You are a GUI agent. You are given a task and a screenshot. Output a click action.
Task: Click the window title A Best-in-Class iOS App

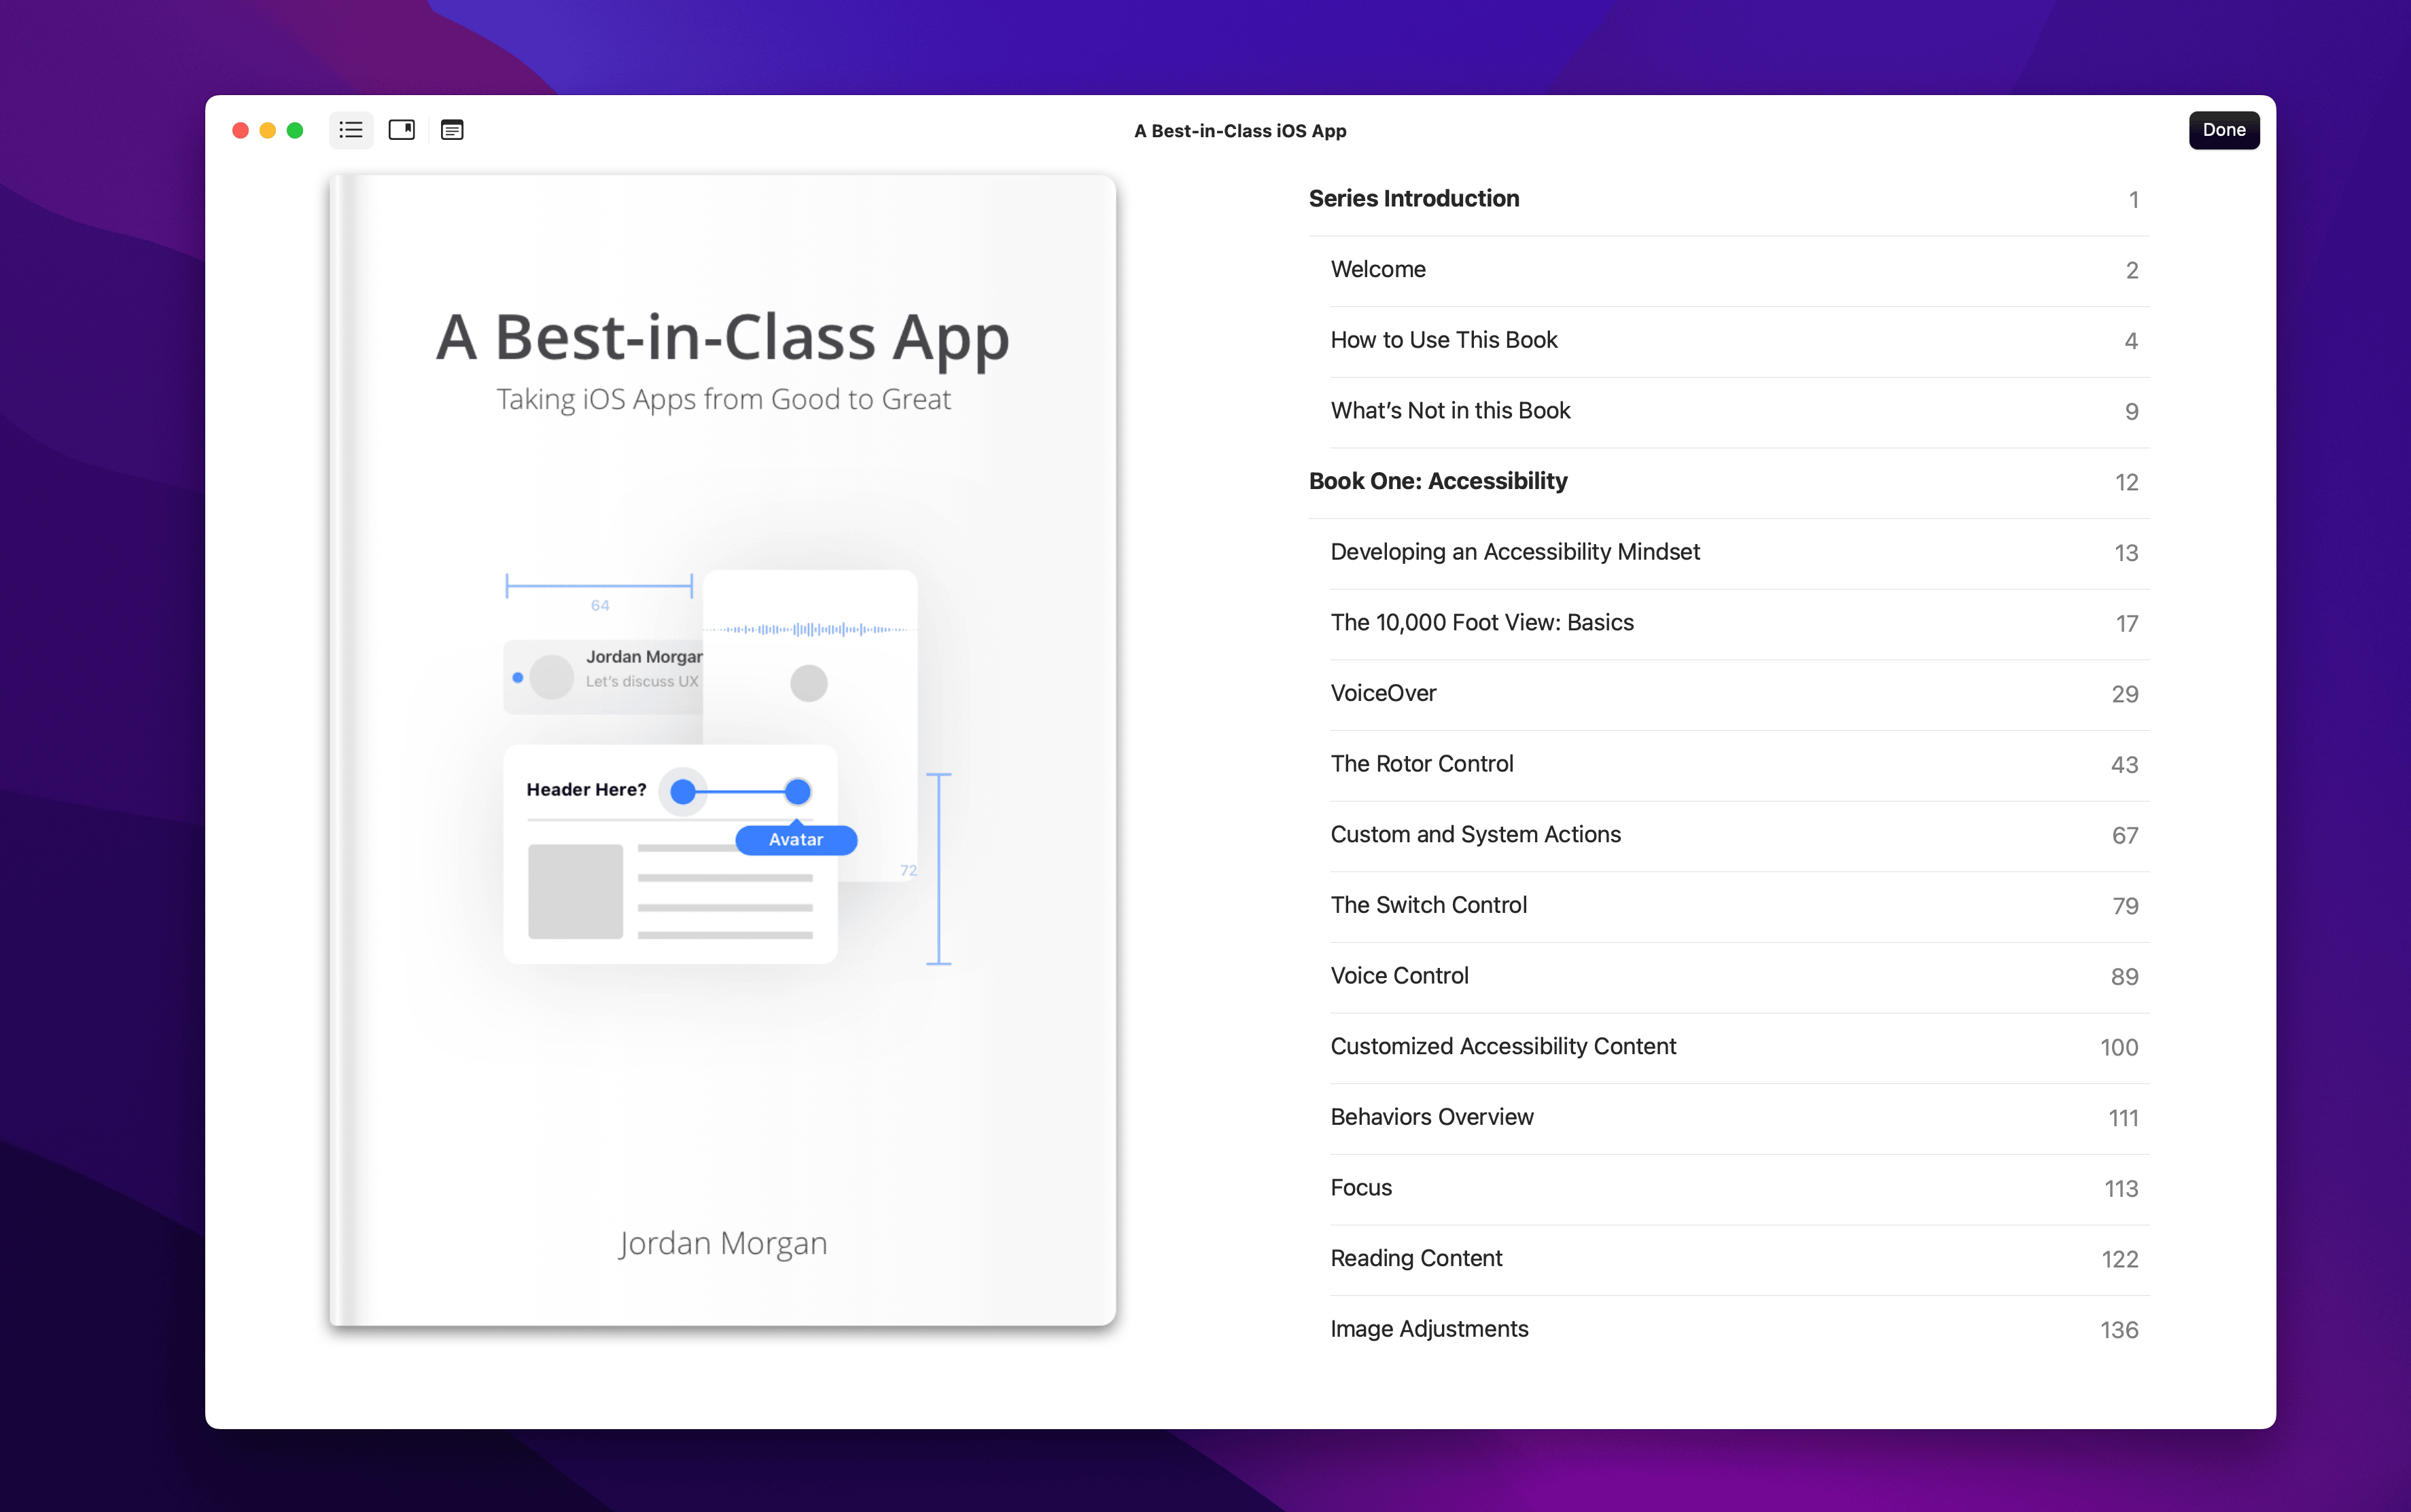coord(1241,131)
